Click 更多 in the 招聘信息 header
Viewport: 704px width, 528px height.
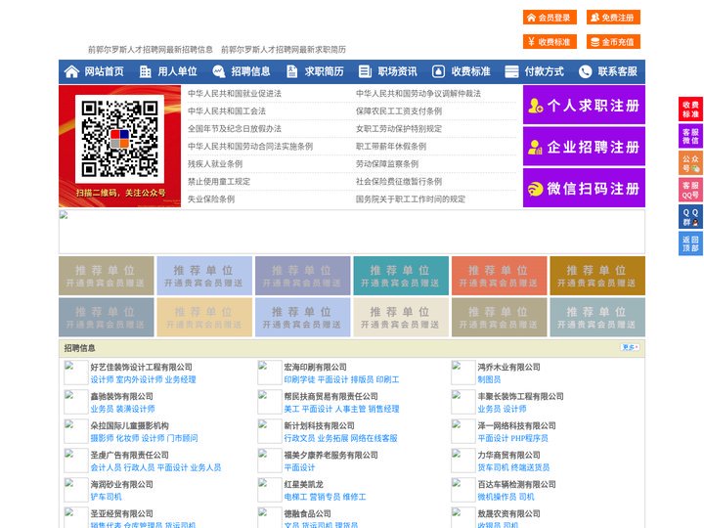tap(630, 347)
